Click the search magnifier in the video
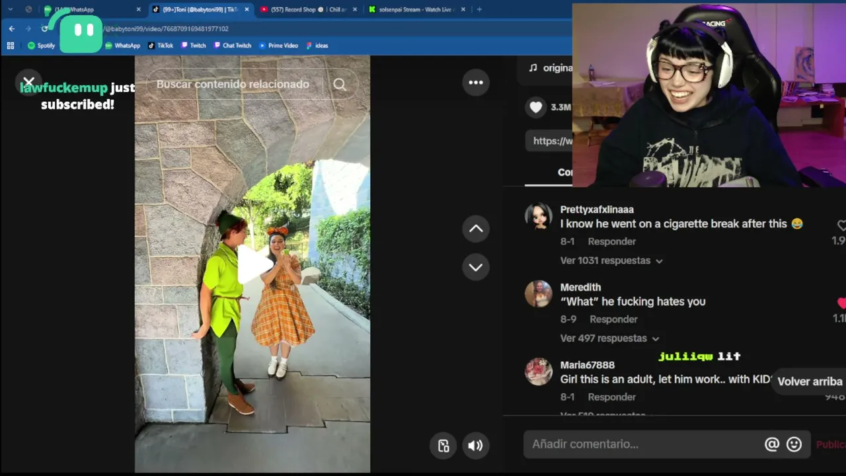The image size is (846, 476). coord(340,85)
